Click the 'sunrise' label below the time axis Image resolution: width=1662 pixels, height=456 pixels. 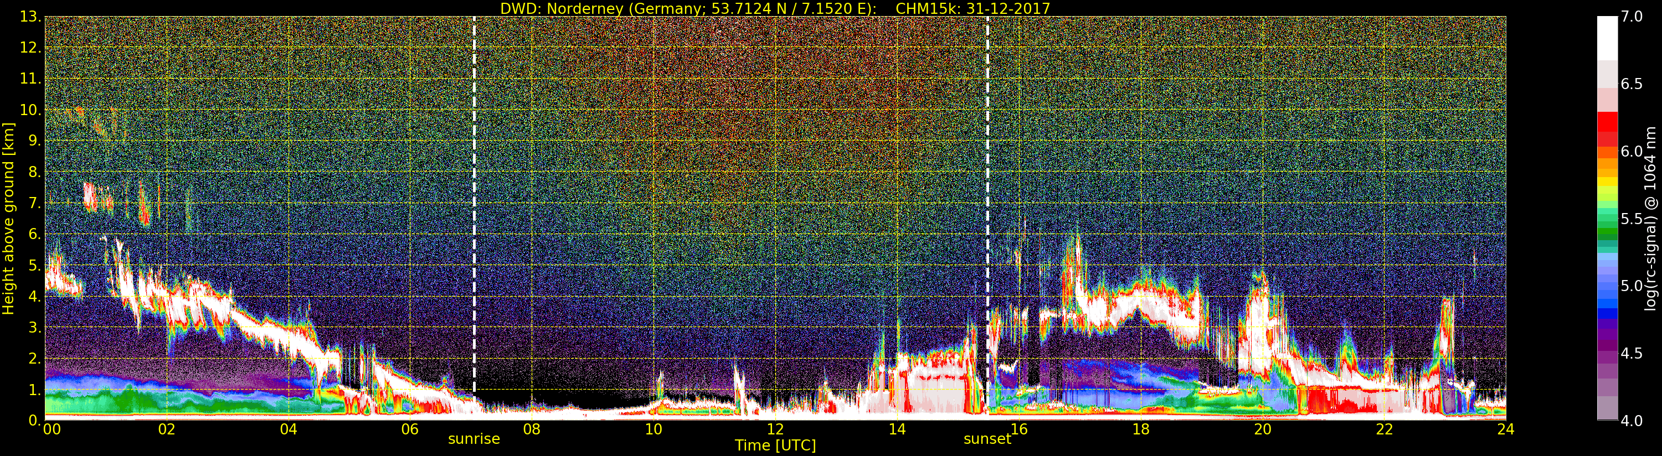coord(474,439)
